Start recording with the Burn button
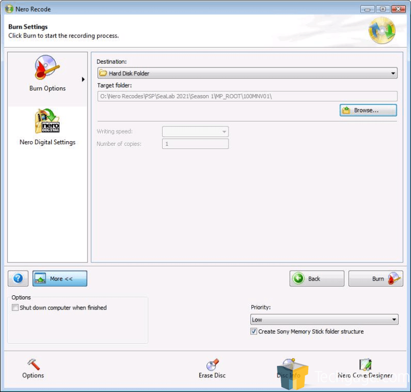This screenshot has height=392, width=411. click(376, 279)
